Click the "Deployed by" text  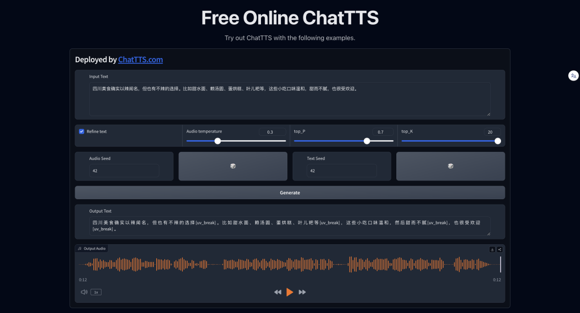[96, 60]
